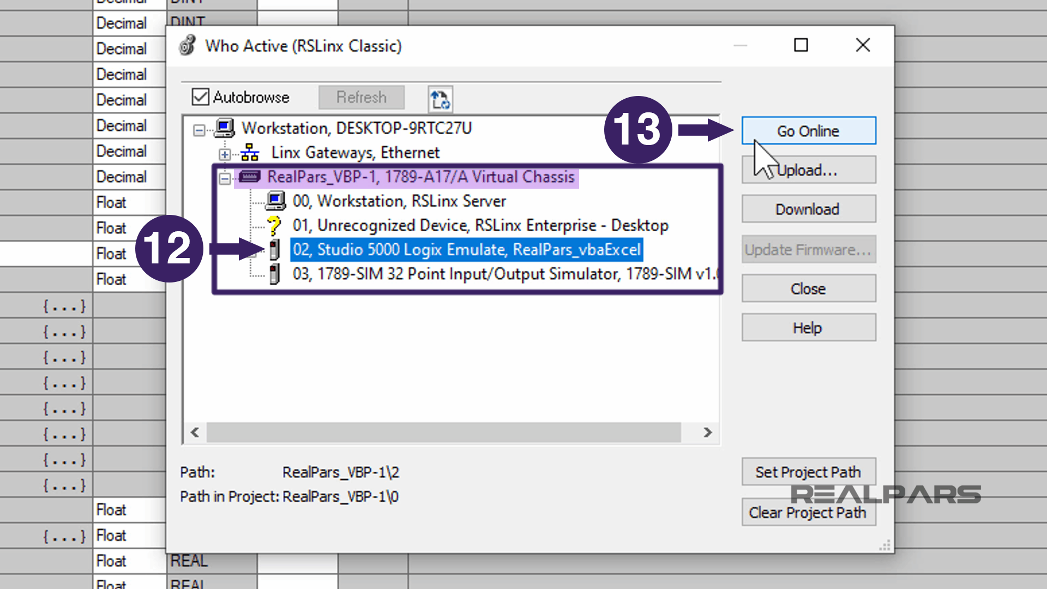The width and height of the screenshot is (1047, 589).
Task: Collapse the Workstation tree node
Action: pyautogui.click(x=198, y=129)
